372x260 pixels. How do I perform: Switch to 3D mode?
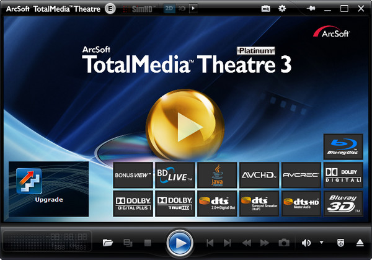click(182, 9)
